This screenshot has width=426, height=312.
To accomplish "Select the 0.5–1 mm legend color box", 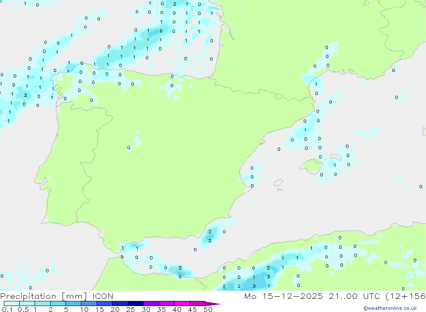I will 27,303.
